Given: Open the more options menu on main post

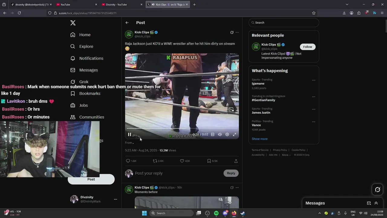Looking at the screenshot, I should 237,32.
